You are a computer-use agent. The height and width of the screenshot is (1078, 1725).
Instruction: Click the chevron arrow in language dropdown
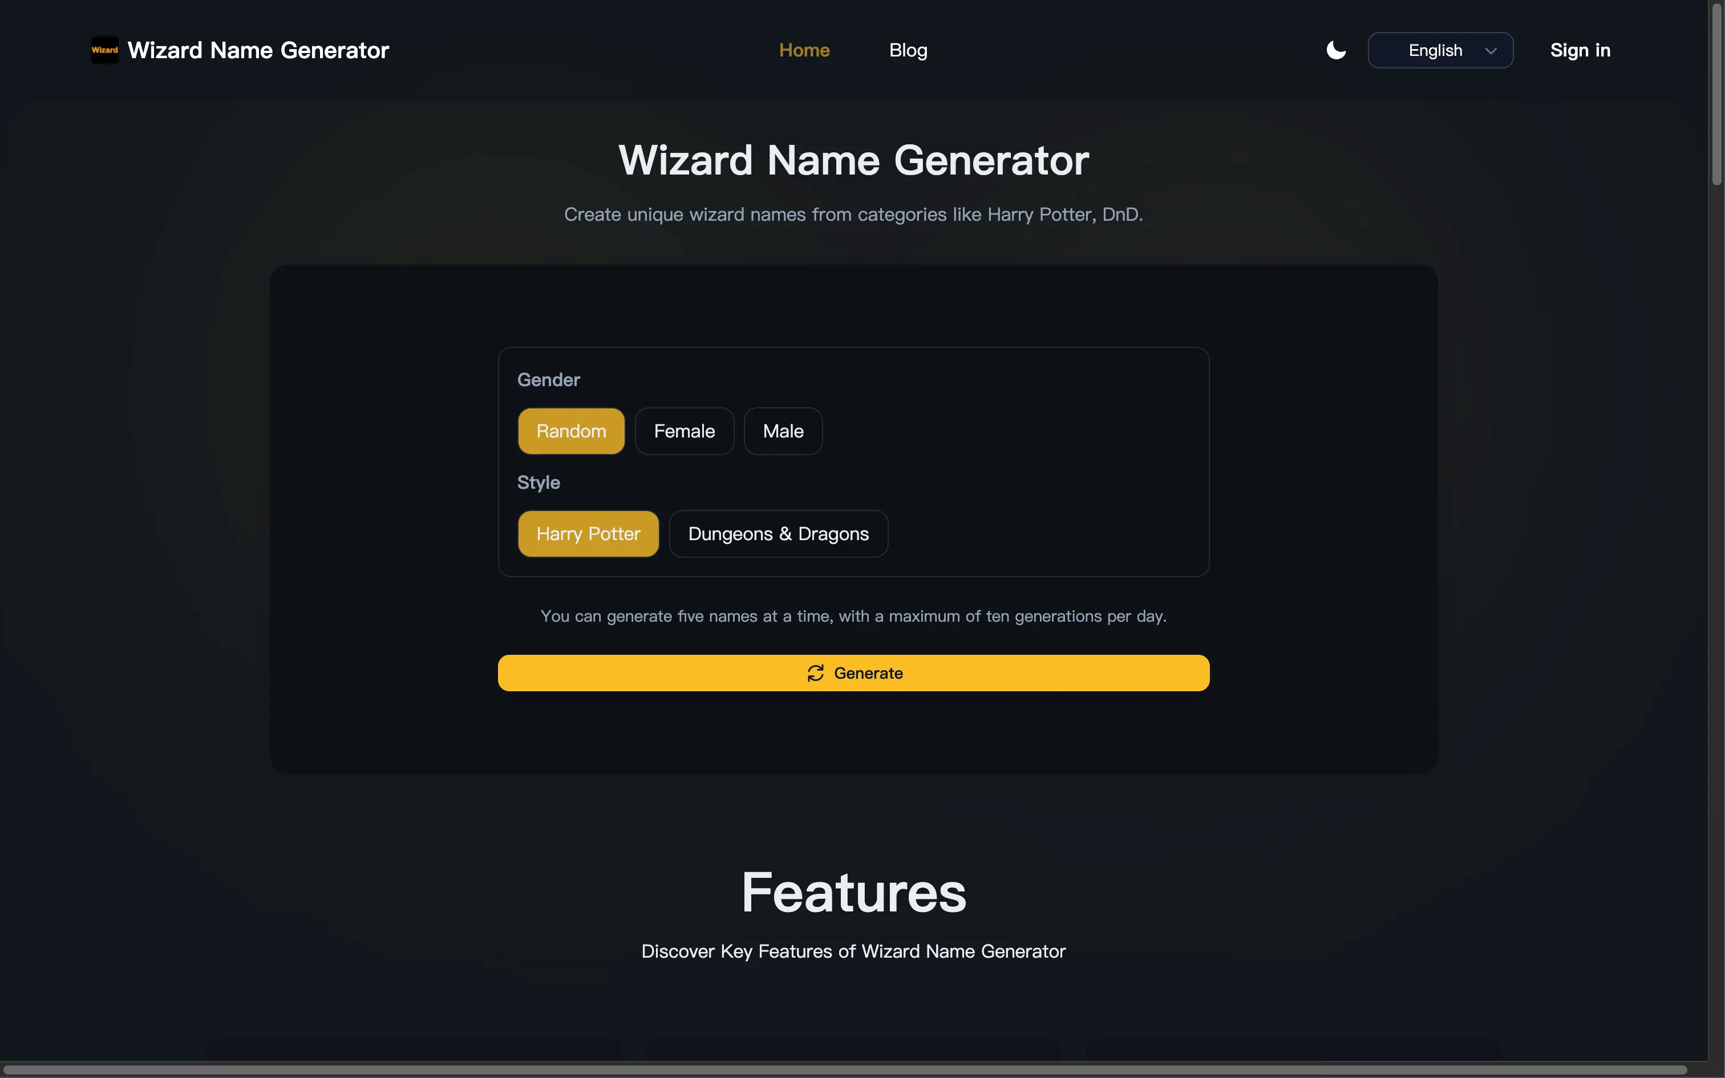[x=1489, y=50]
